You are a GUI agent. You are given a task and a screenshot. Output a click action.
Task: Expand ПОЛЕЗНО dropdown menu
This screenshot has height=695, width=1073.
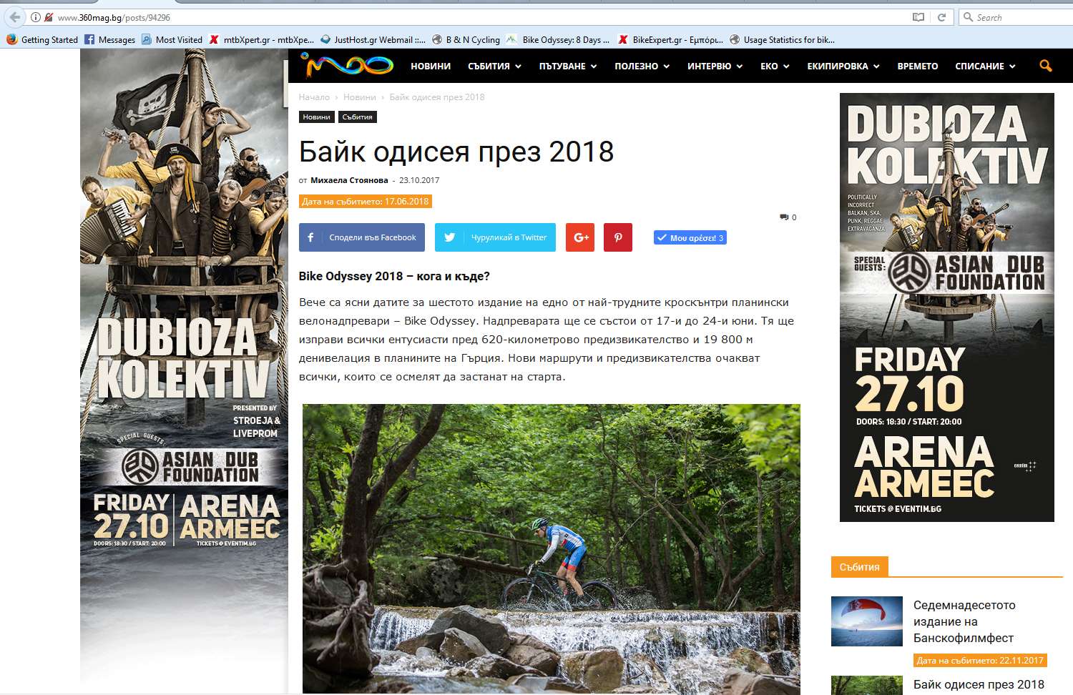(x=642, y=66)
